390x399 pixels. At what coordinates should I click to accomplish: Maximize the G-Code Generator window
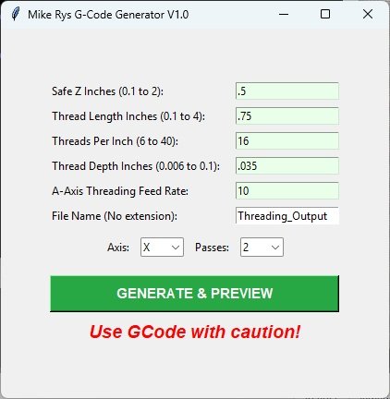325,14
